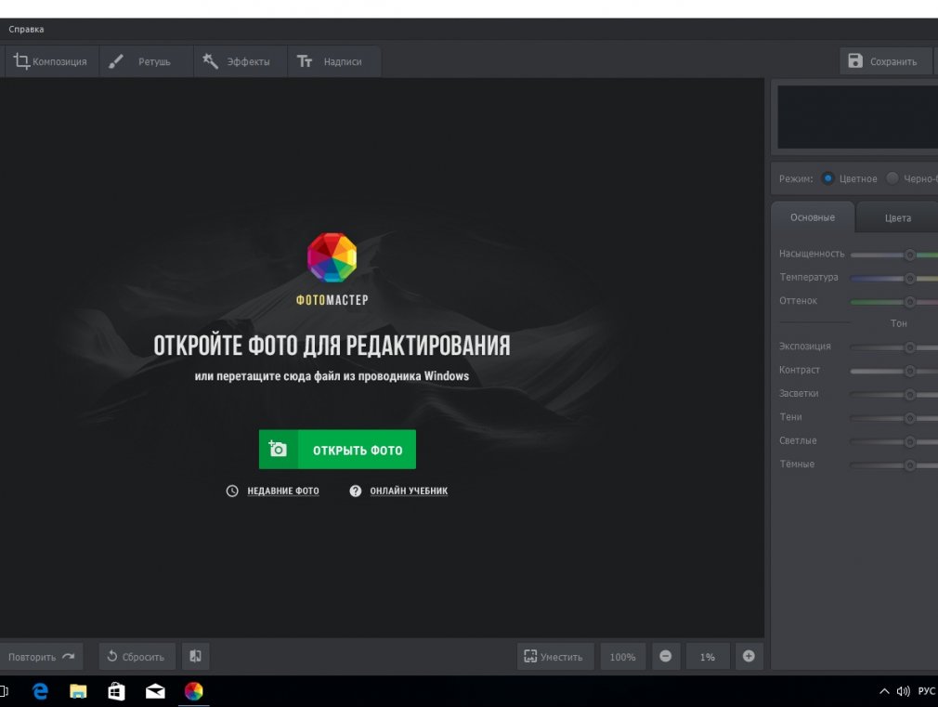The width and height of the screenshot is (938, 707).
Task: Select the Цветное mode radio button
Action: coord(827,178)
